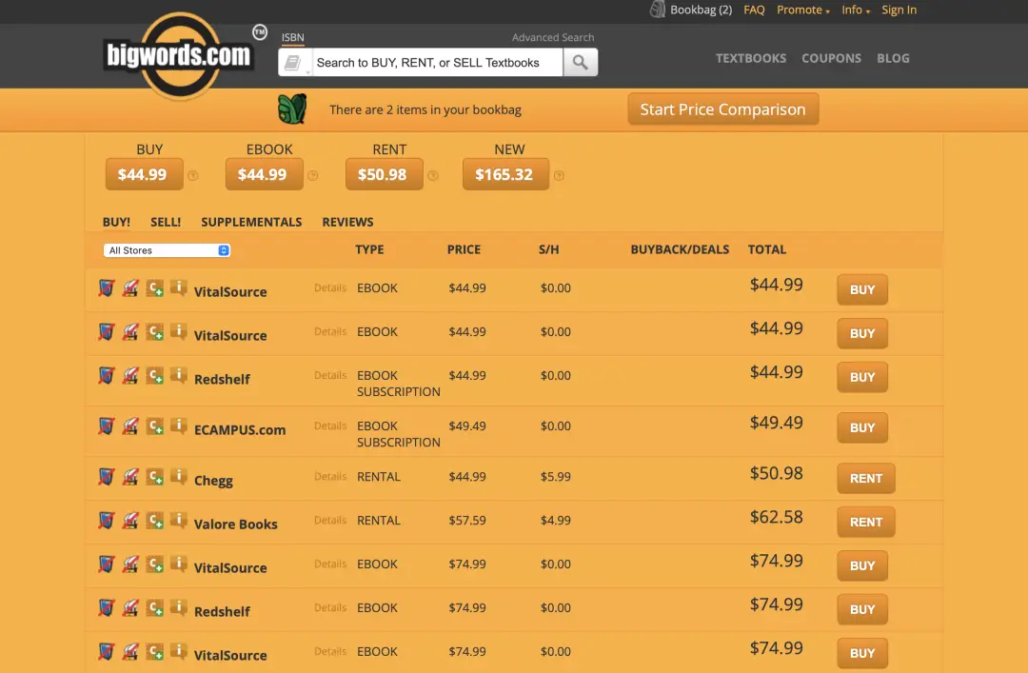Screen dimensions: 1028x673
Task: Click BUY in the Redshelf $74.99 row
Action: point(862,609)
